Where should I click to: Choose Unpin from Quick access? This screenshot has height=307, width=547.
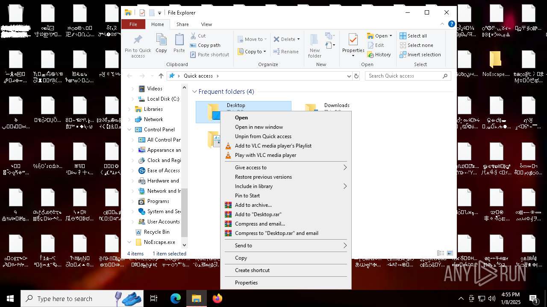point(285,136)
